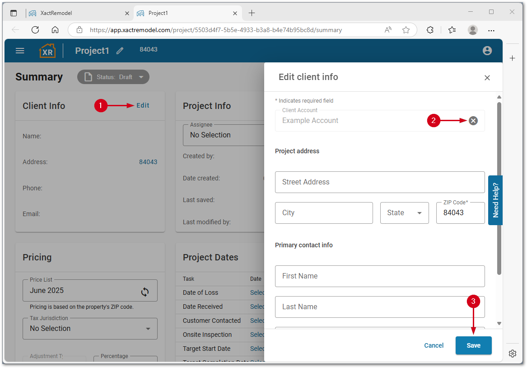Open the State dropdown
This screenshot has height=368, width=527.
pos(404,213)
